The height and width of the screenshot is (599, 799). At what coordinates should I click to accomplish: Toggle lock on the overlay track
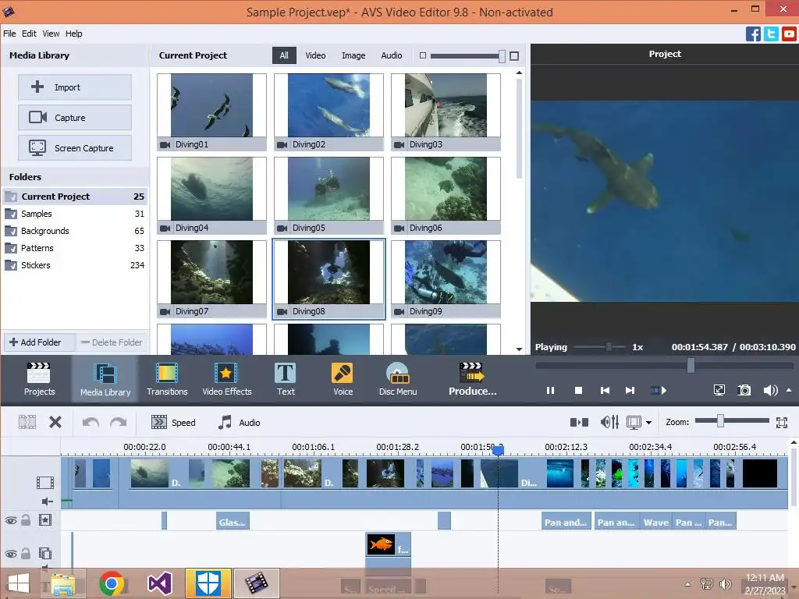(x=26, y=553)
